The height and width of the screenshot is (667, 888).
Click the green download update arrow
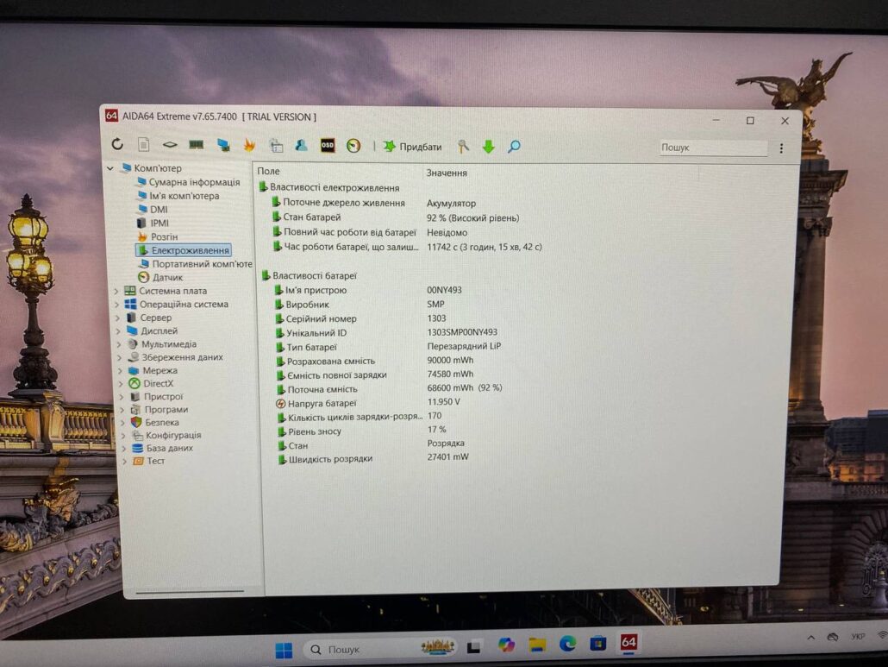click(x=488, y=147)
